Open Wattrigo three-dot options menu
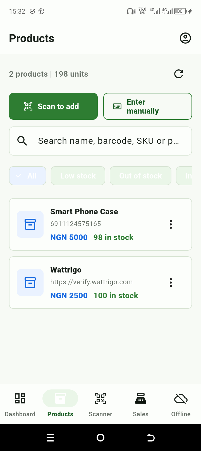 coord(171,283)
